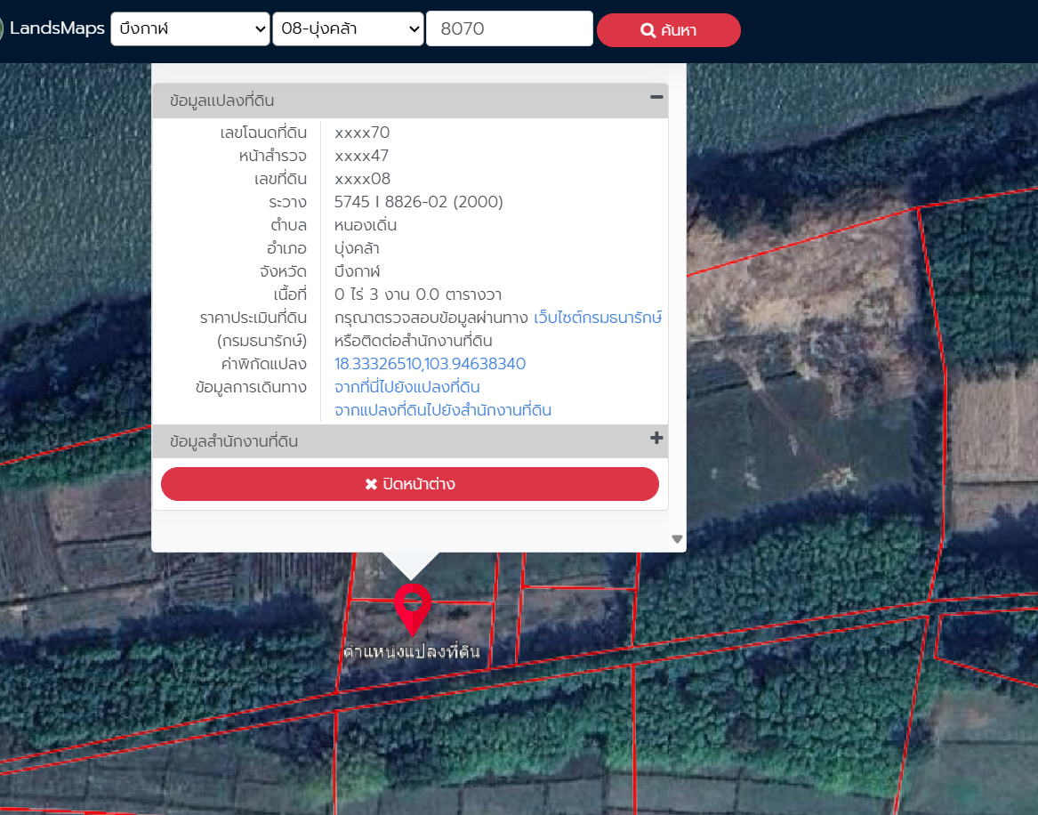This screenshot has width=1038, height=815.
Task: Click the ตำแหน่งแปลงที่ดิน map label
Action: (x=412, y=652)
